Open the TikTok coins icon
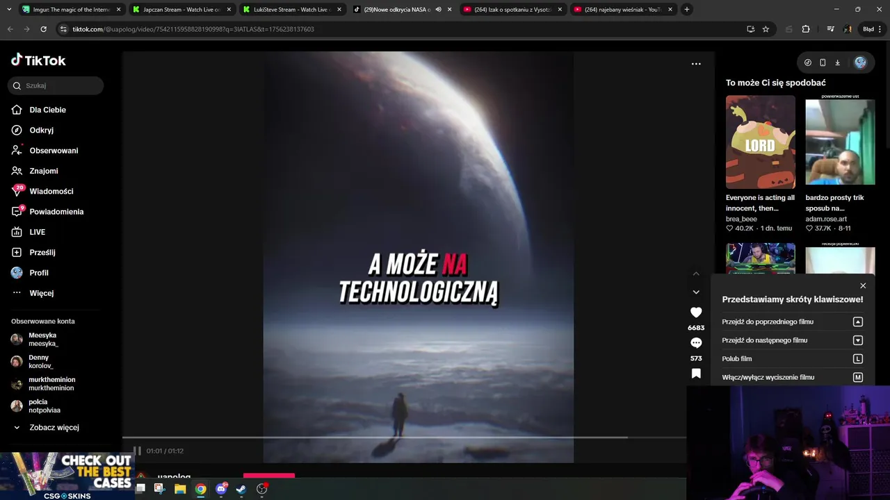This screenshot has width=890, height=500. click(x=807, y=62)
